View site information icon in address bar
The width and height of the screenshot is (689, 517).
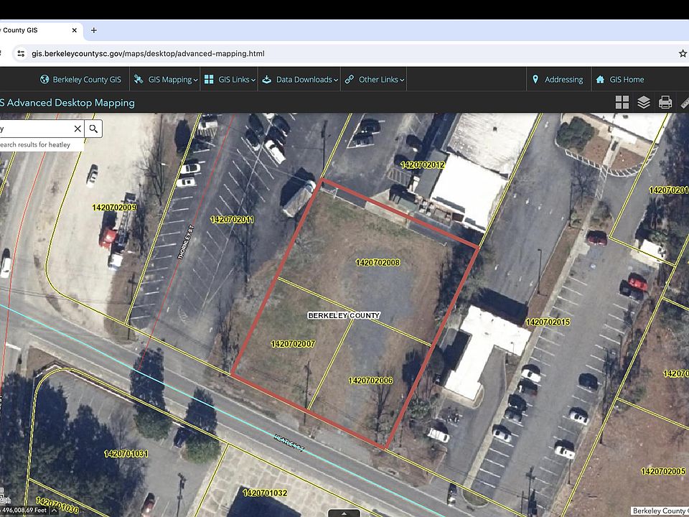tap(20, 53)
